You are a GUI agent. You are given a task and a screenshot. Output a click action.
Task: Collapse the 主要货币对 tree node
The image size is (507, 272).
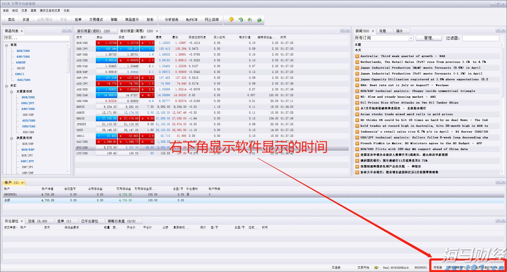click(x=12, y=91)
